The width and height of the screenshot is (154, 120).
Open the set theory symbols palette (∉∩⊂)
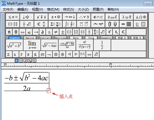pyautogui.click(x=98, y=17)
